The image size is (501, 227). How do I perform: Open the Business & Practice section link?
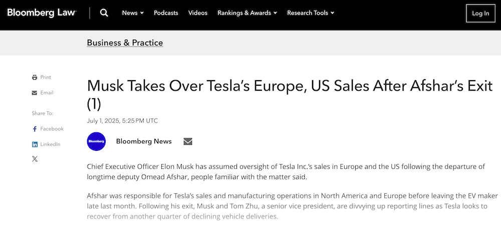pos(125,43)
